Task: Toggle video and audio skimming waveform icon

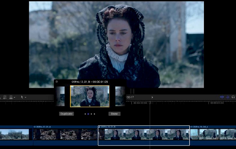Action: 222,97
